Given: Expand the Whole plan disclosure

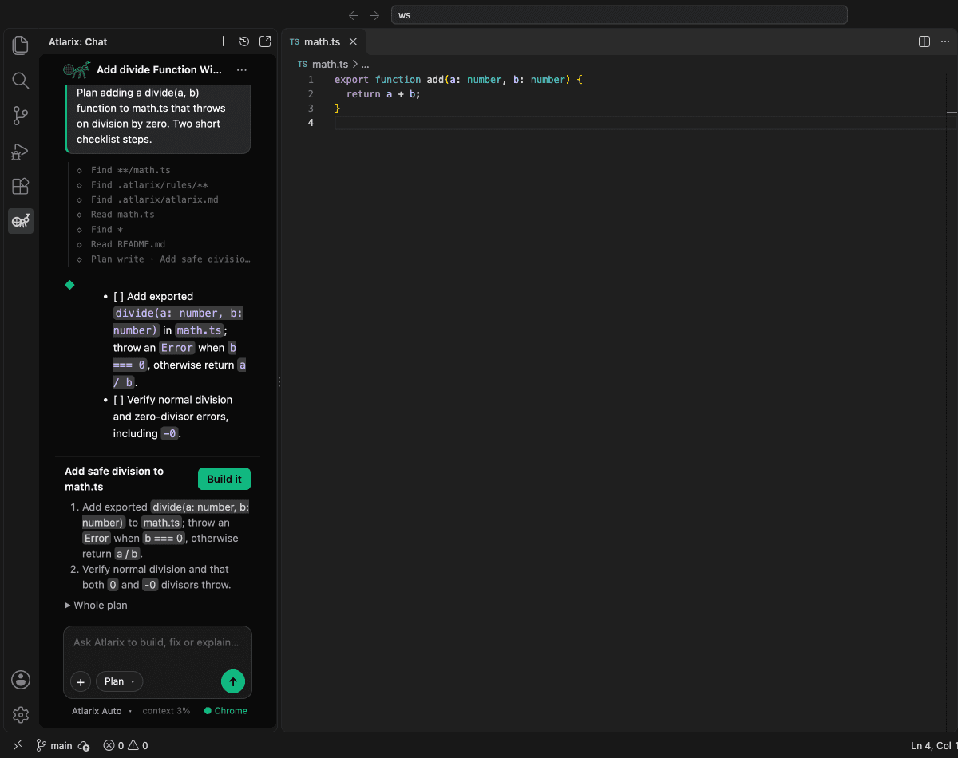Looking at the screenshot, I should (96, 605).
